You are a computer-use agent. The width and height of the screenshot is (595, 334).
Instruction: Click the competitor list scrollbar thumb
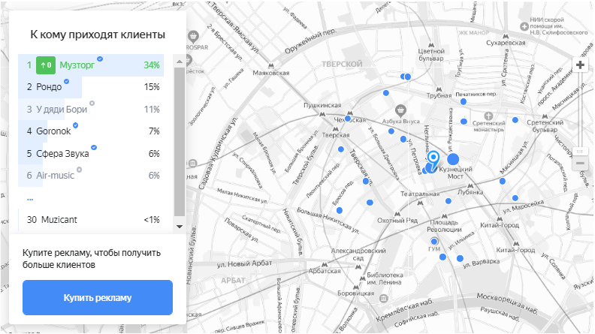tap(180, 142)
